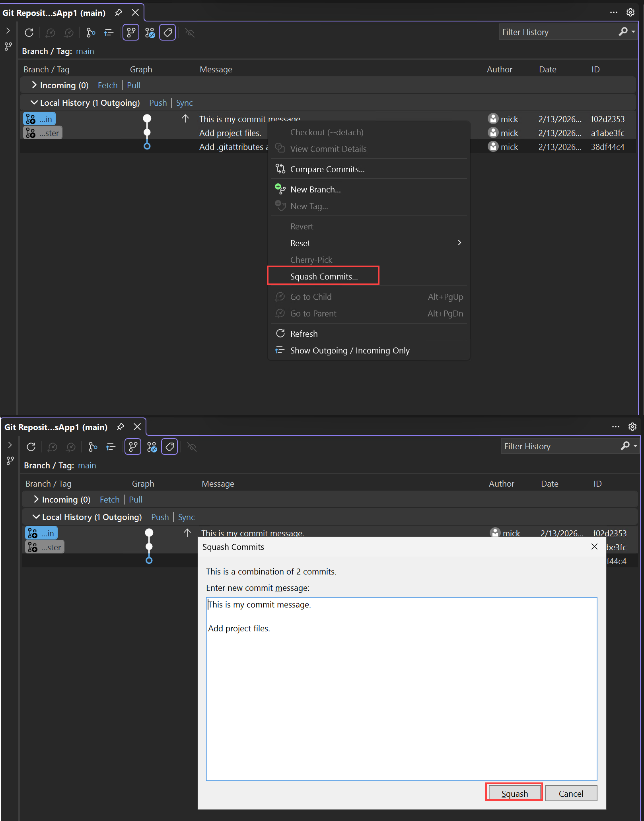The width and height of the screenshot is (644, 821).
Task: Click the pin icon on the Git Repository tab
Action: (118, 12)
